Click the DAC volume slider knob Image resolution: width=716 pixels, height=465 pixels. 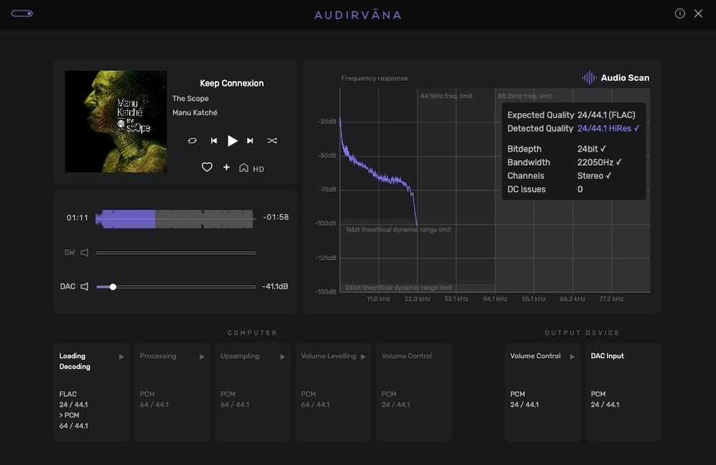click(113, 287)
